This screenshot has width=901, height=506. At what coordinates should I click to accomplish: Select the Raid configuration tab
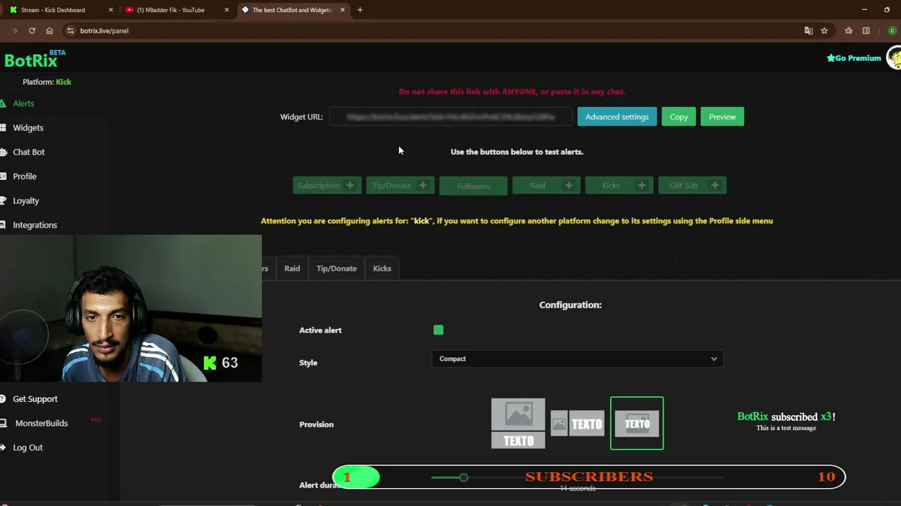(x=292, y=268)
